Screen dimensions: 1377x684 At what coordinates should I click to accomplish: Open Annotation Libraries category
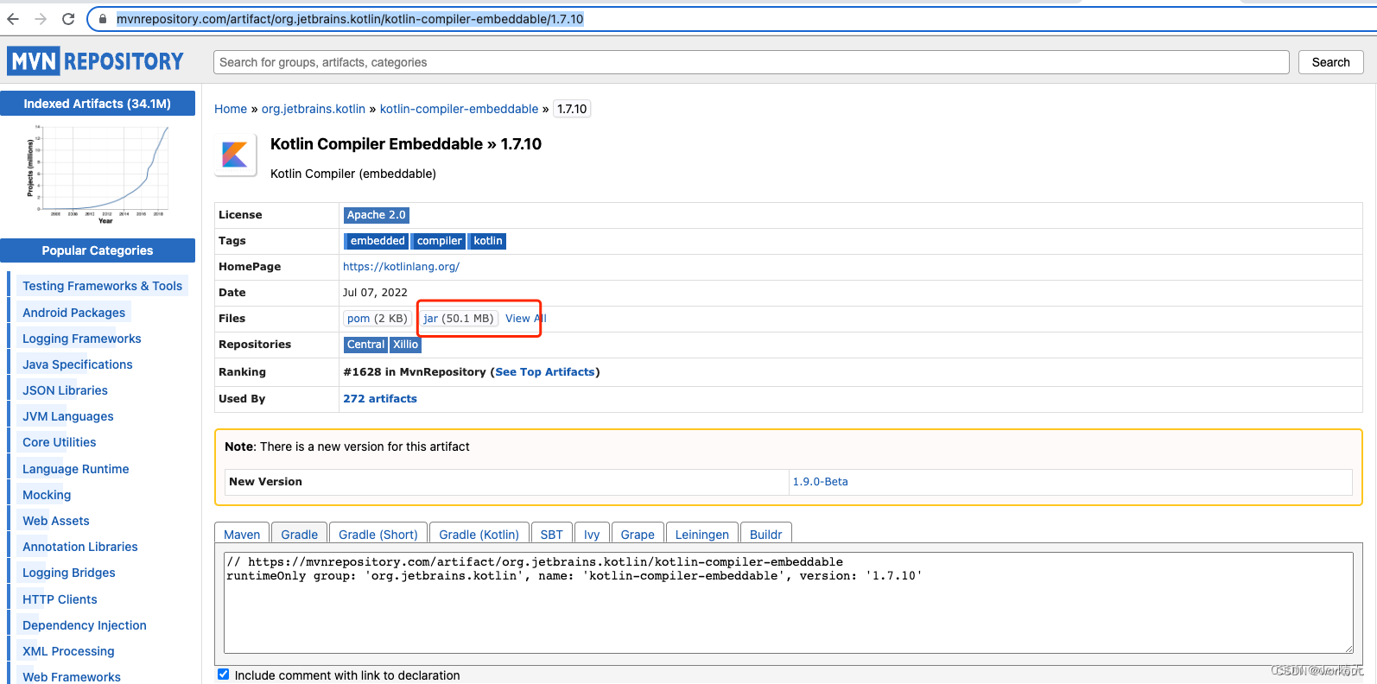[79, 547]
